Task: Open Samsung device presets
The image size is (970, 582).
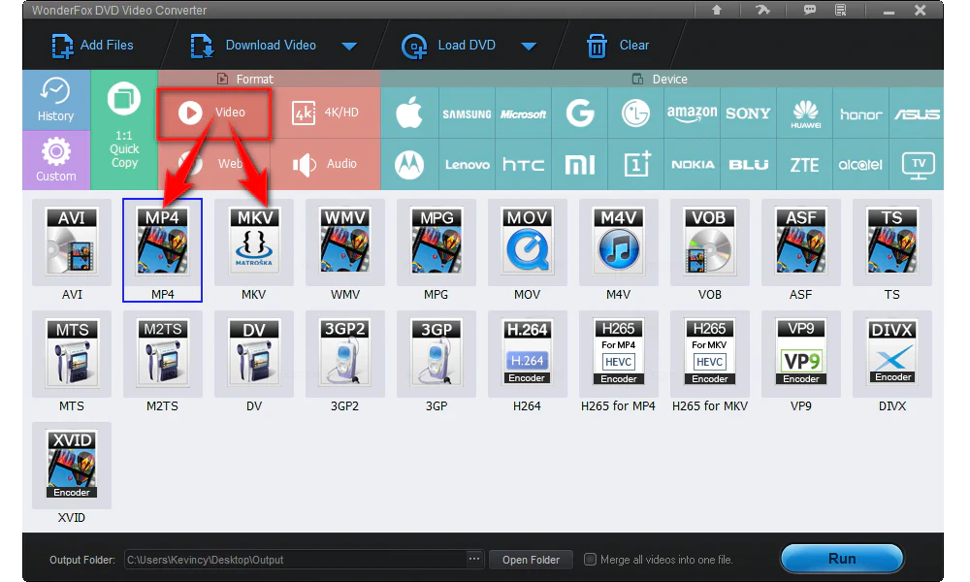Action: 467,113
